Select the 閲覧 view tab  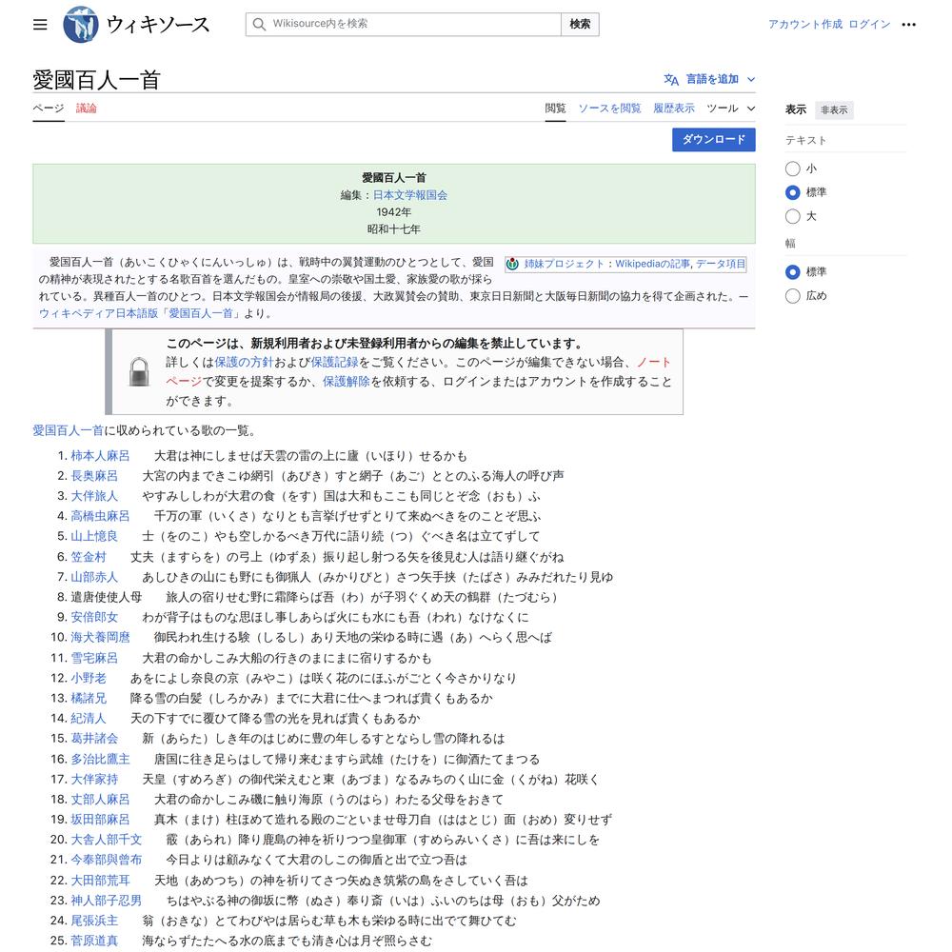click(x=555, y=109)
